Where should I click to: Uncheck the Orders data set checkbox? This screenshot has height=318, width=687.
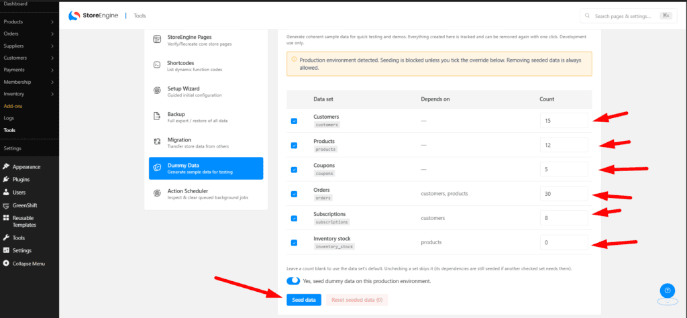click(294, 194)
